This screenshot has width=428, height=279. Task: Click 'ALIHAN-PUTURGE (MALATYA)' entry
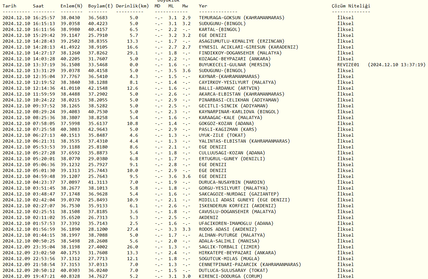232,235
